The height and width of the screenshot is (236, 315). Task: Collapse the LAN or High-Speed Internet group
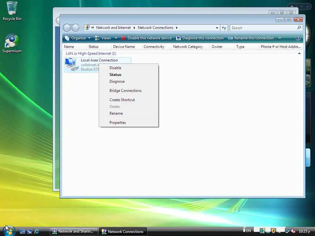coord(299,53)
